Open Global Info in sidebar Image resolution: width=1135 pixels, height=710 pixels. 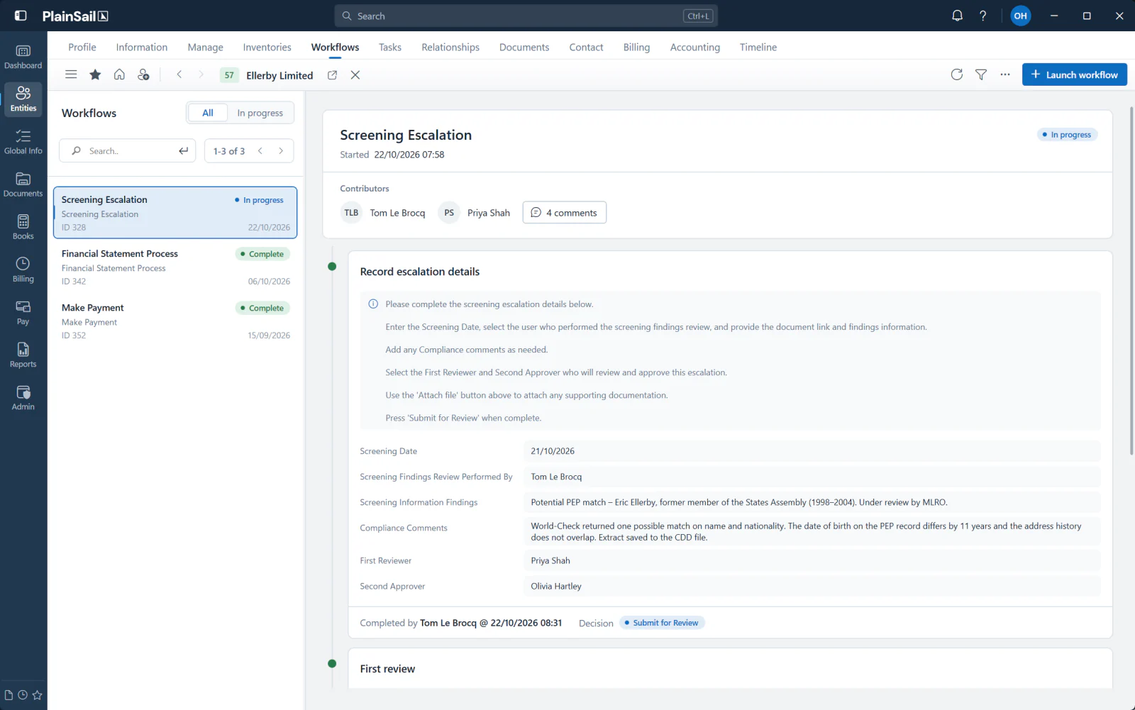(x=23, y=142)
